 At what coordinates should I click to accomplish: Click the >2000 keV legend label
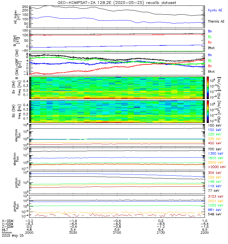[217, 167]
